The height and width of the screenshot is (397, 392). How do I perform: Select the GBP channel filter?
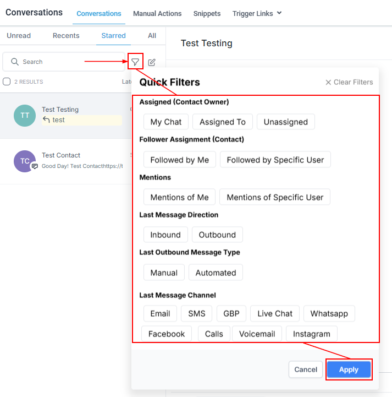click(231, 313)
